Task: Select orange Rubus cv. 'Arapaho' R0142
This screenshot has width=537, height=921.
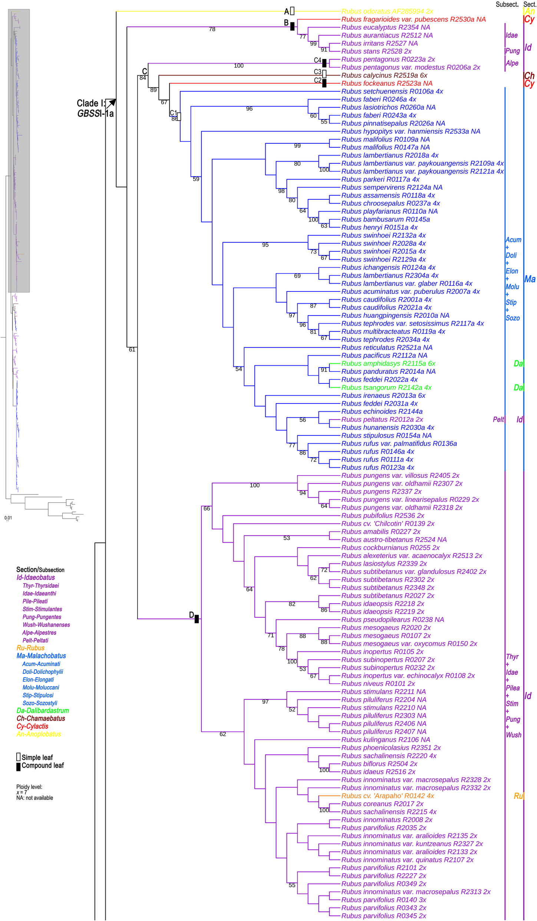Action: [x=388, y=796]
